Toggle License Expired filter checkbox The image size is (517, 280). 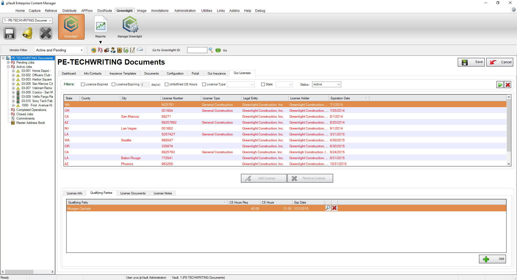pos(83,85)
